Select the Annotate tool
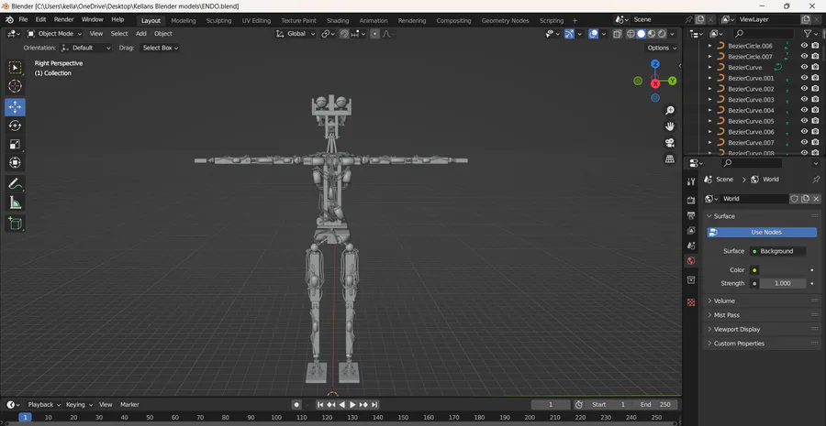Image resolution: width=826 pixels, height=426 pixels. click(15, 184)
